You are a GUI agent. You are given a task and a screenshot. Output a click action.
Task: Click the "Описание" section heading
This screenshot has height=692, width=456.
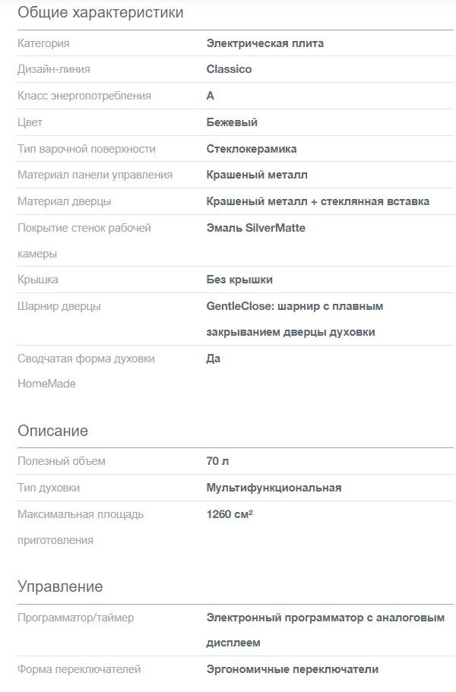pos(53,431)
